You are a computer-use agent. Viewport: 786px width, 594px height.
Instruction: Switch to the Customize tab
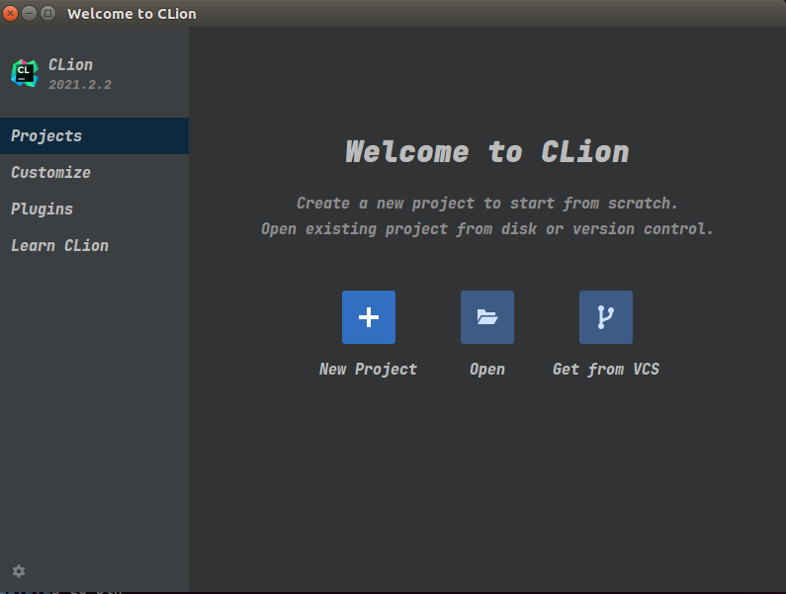(x=94, y=172)
